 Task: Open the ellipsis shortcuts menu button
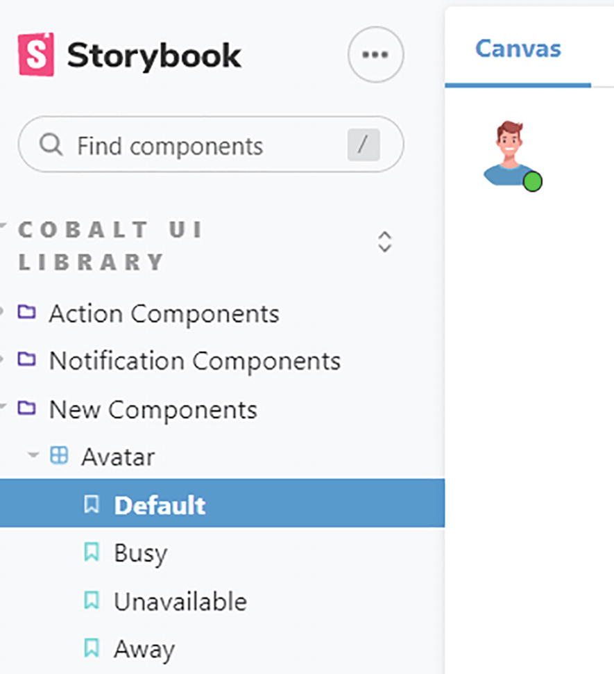point(375,55)
